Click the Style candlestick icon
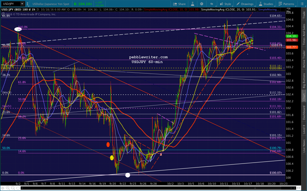The image size is (307, 191). tap(222, 4)
